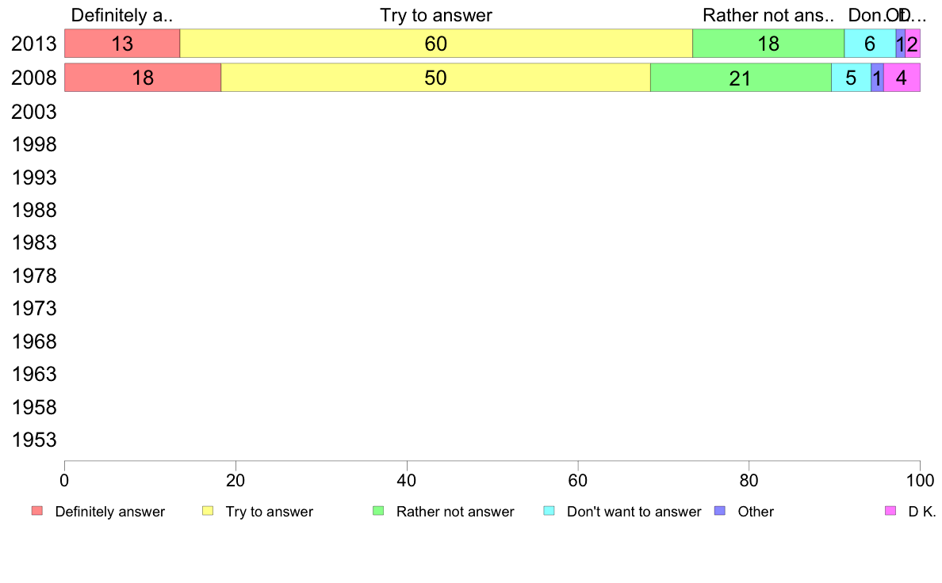The width and height of the screenshot is (942, 583).
Task: Click the red Definitely answer legend swatch
Action: [x=37, y=510]
